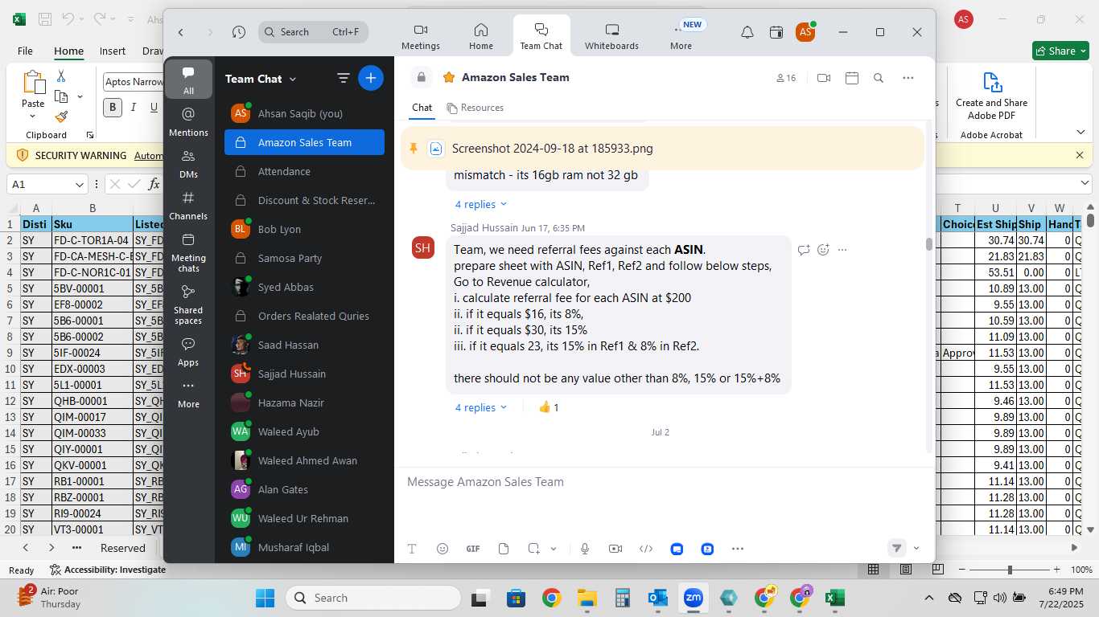The width and height of the screenshot is (1099, 617).
Task: Click the Message Amazon Sales Team field
Action: [x=665, y=482]
